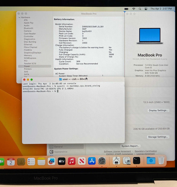The height and width of the screenshot is (187, 177).
Task: Select Diagnostics in hardware list
Action: (x=29, y=39)
